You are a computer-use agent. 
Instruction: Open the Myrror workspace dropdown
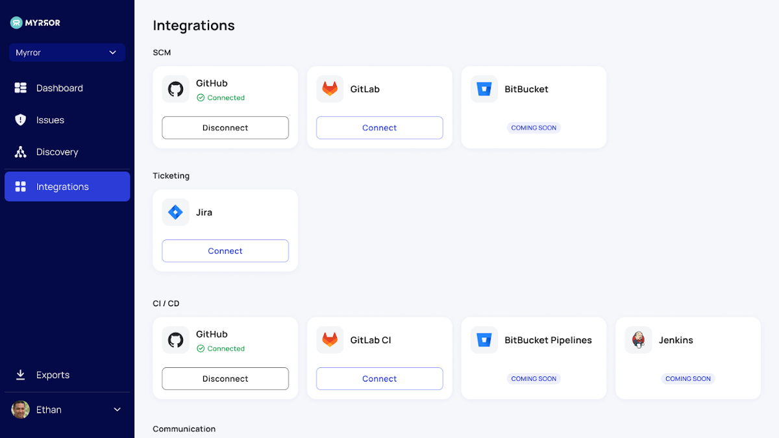pyautogui.click(x=67, y=53)
